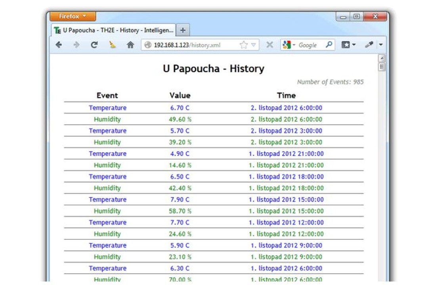Open the Google search engine selector
Image resolution: width=436 pixels, height=285 pixels.
tap(289, 45)
